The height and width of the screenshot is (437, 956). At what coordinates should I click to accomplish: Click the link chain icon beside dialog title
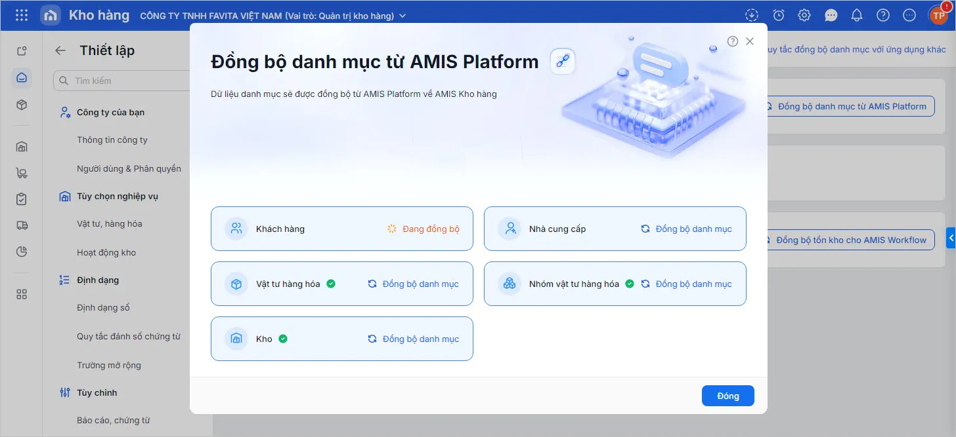click(563, 62)
